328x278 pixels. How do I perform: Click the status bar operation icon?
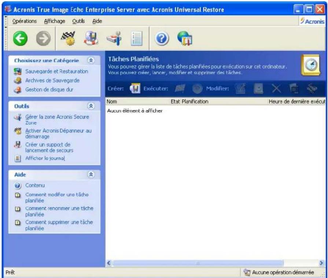tap(247, 273)
